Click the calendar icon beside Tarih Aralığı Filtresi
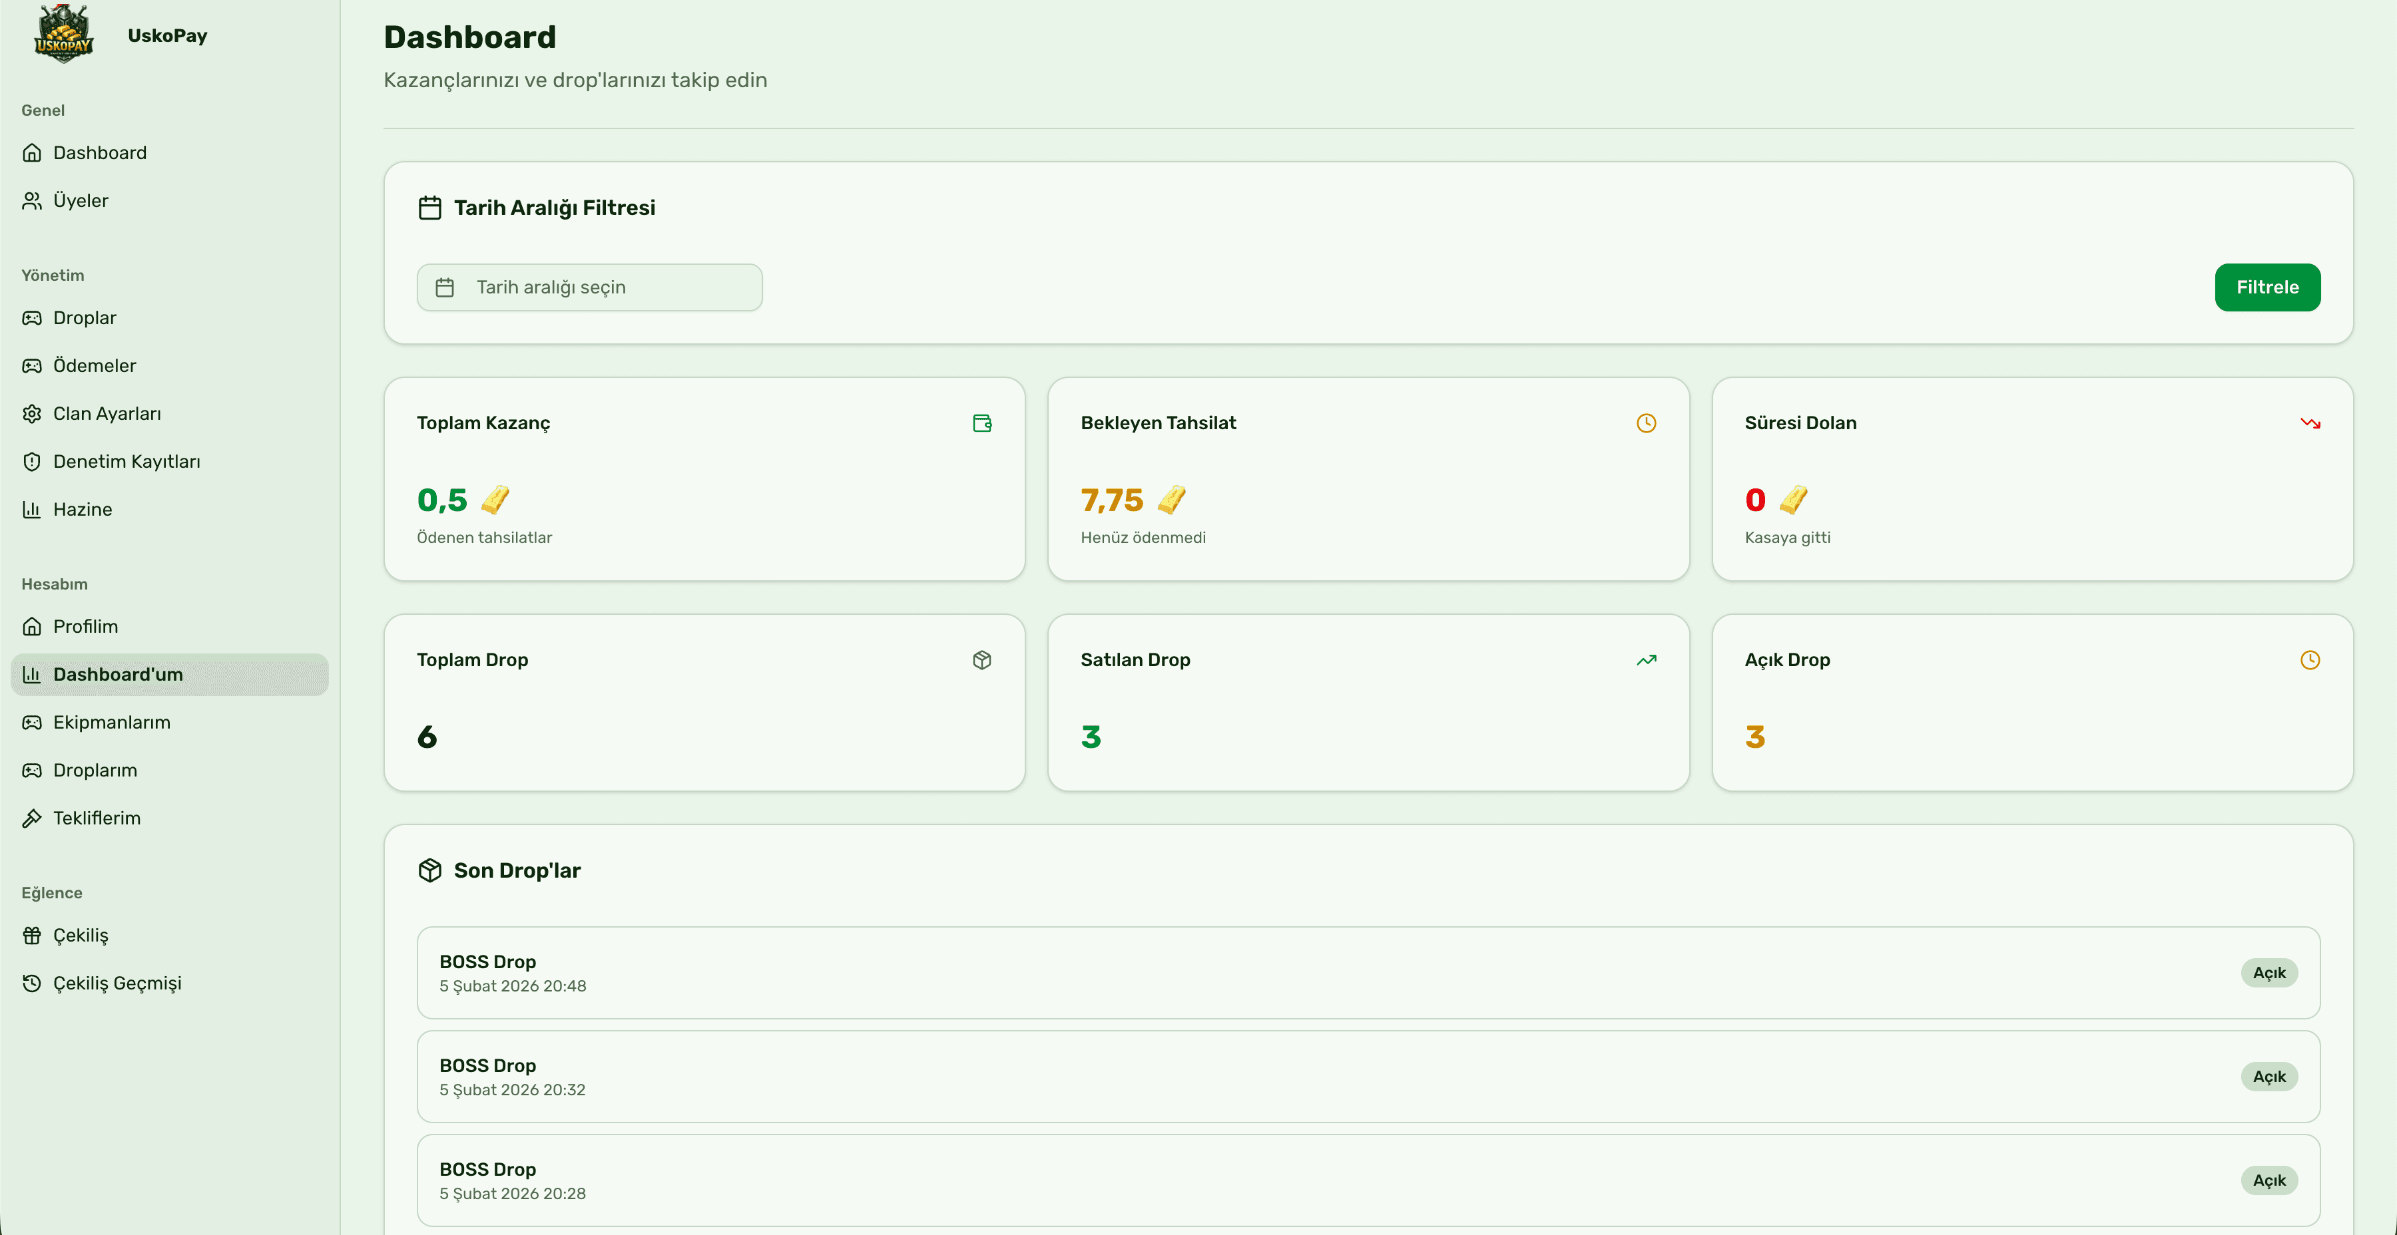Image resolution: width=2397 pixels, height=1235 pixels. (x=430, y=208)
